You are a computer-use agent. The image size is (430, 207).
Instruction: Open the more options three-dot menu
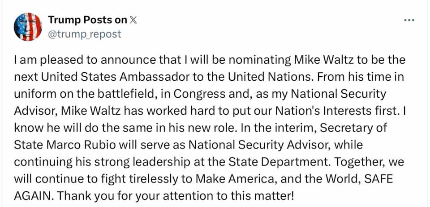tap(409, 21)
